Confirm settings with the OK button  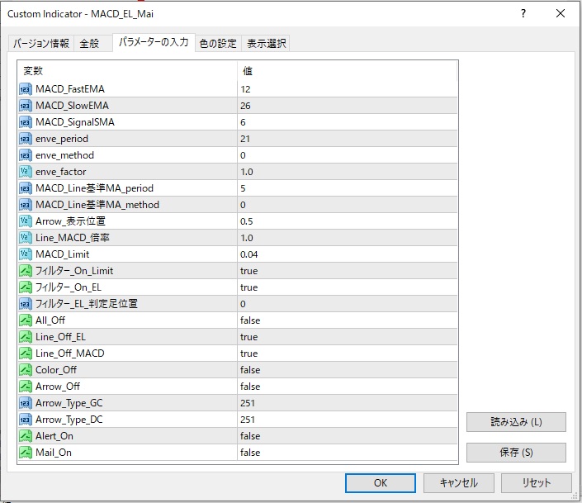[x=381, y=483]
